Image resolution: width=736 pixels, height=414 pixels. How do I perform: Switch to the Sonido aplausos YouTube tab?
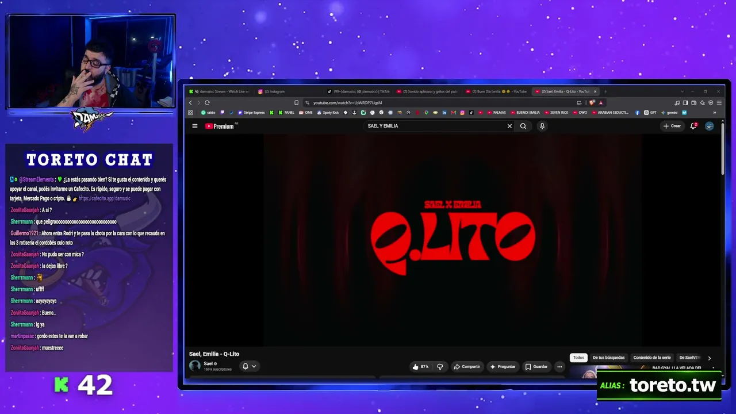coord(427,91)
